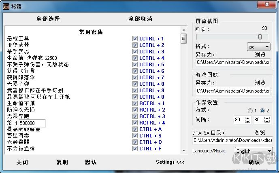Uncheck the RCTRL + 2 checkbox
The image size is (279, 173).
coord(135,110)
